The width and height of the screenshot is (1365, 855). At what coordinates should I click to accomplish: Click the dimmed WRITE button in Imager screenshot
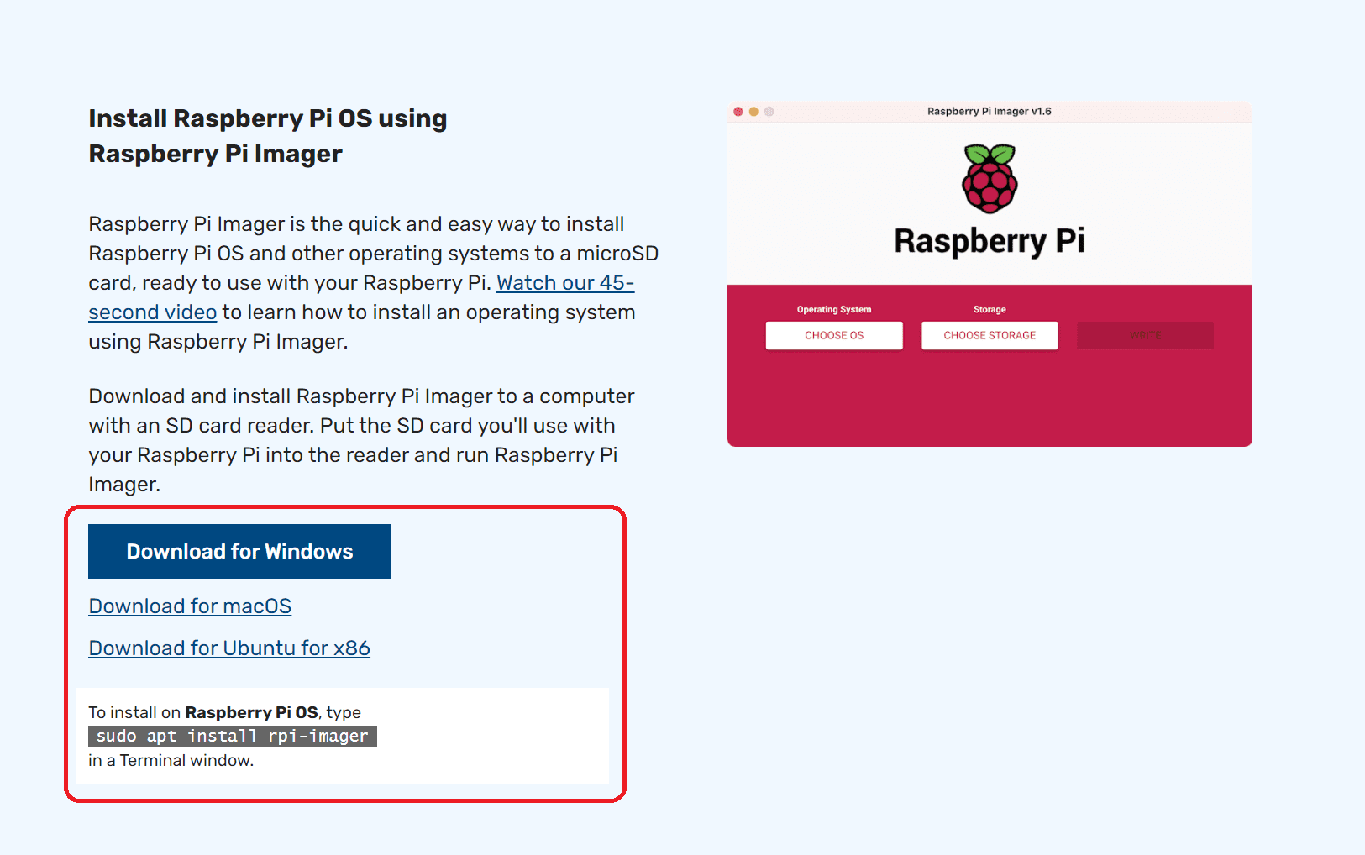coord(1145,335)
